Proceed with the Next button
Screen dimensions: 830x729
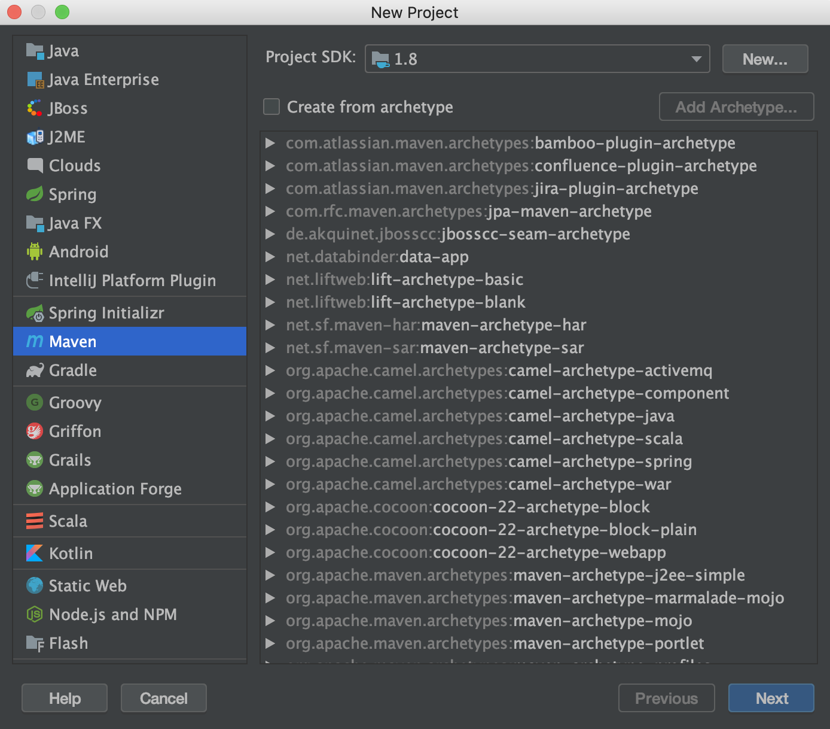click(x=771, y=698)
